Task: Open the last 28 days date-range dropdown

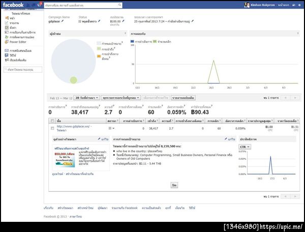Action: tap(87, 98)
